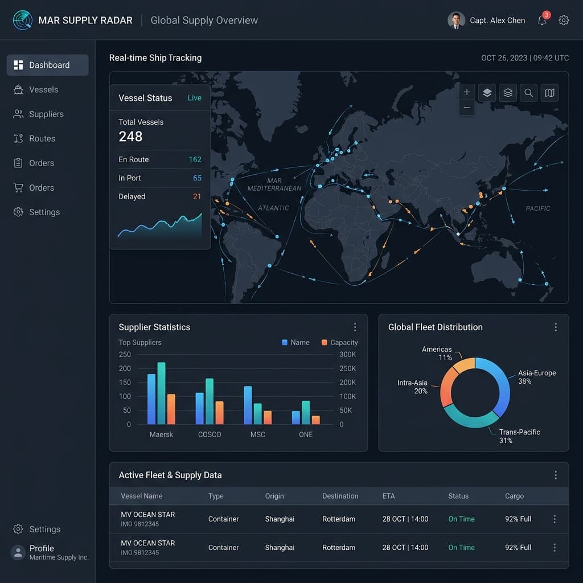The width and height of the screenshot is (583, 583).
Task: Open the notifications bell icon
Action: pos(542,20)
